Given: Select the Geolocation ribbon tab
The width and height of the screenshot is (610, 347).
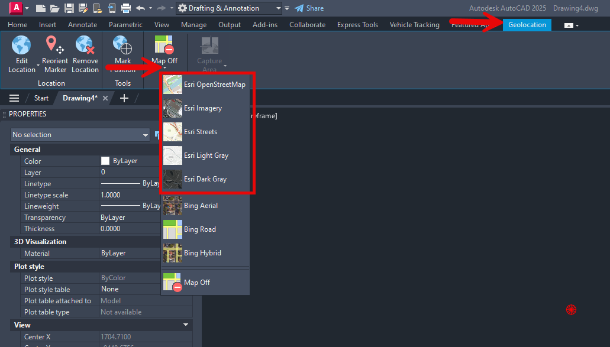Looking at the screenshot, I should (x=527, y=25).
